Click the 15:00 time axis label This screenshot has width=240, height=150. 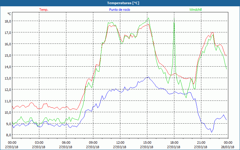coord(147,143)
